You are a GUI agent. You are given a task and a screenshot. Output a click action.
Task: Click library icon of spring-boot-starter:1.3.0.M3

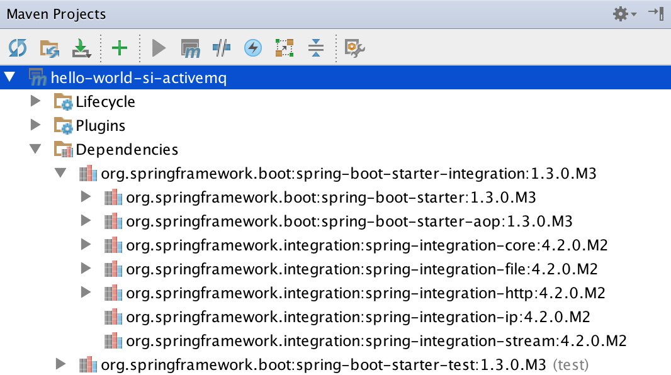tap(113, 197)
